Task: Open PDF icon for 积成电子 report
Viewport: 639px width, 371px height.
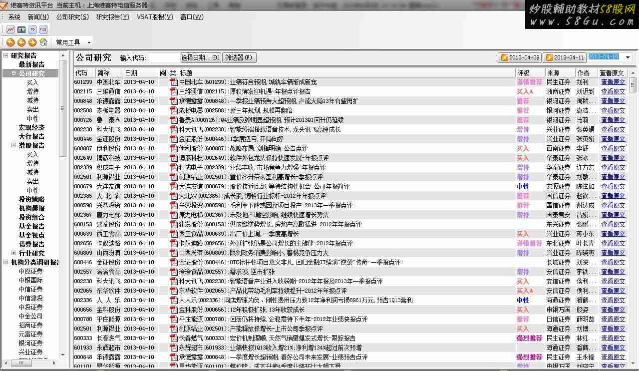Action: click(x=174, y=167)
